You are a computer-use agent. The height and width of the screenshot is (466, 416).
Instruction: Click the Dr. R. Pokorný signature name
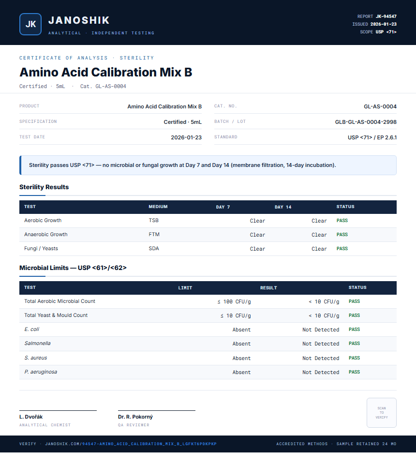pos(135,417)
